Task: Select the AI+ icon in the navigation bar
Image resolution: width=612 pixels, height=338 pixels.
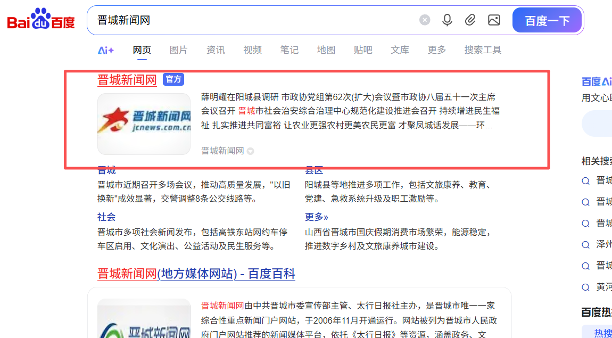Action: click(105, 50)
